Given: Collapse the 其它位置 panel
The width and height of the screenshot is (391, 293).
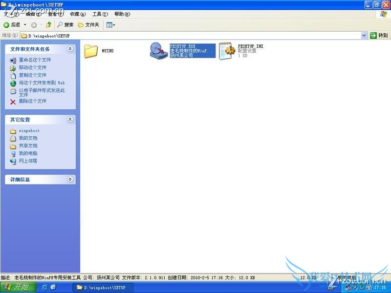Looking at the screenshot, I should 70,119.
